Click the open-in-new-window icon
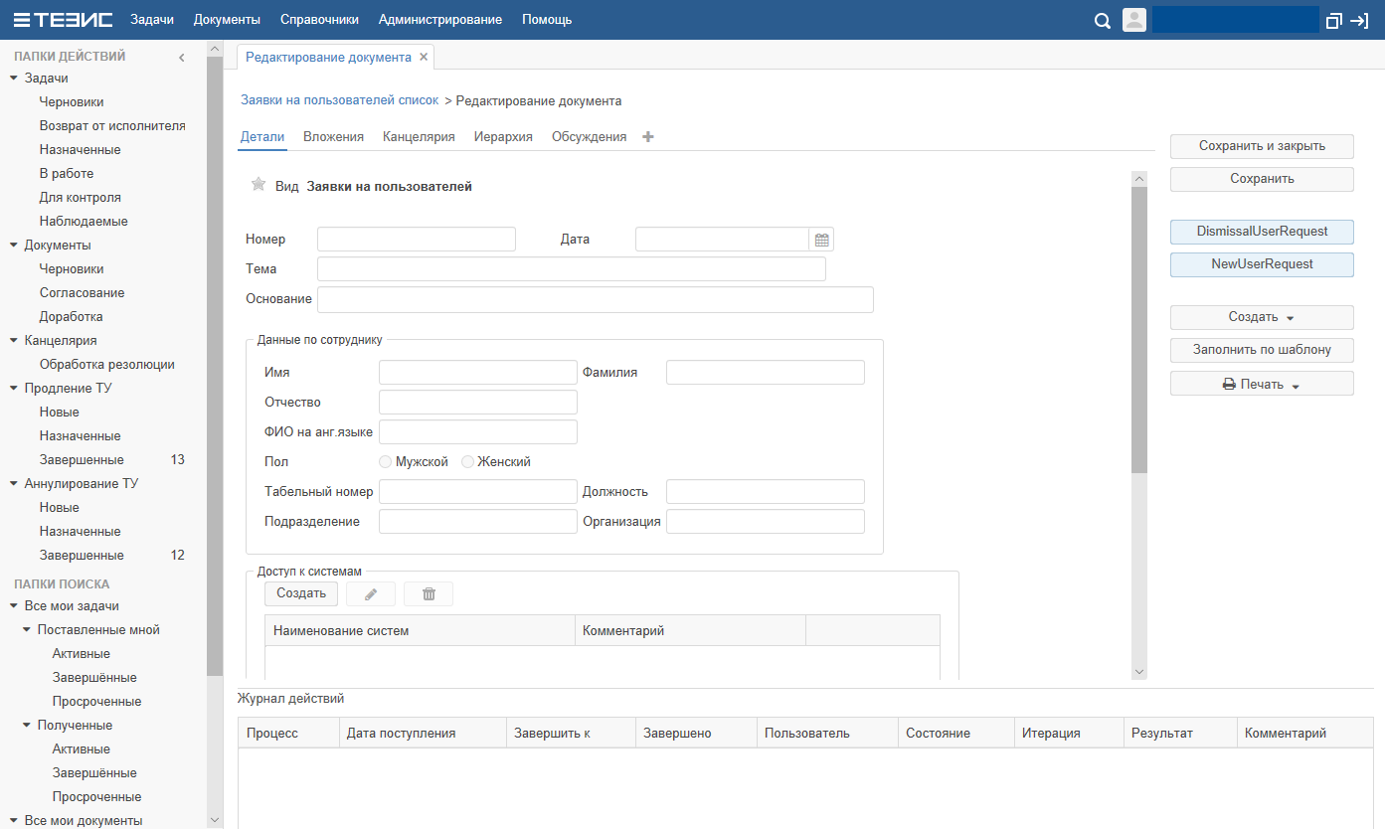 (x=1334, y=20)
